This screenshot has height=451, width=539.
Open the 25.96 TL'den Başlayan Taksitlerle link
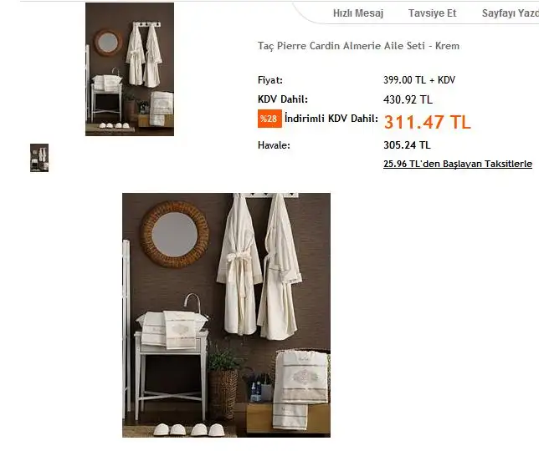pos(458,164)
